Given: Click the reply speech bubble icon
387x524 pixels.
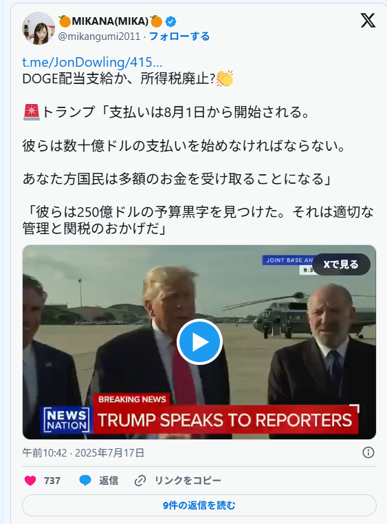Looking at the screenshot, I should [x=85, y=481].
